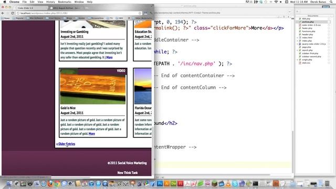
Task: Open Skype from the Dock
Action: [x=235, y=184]
